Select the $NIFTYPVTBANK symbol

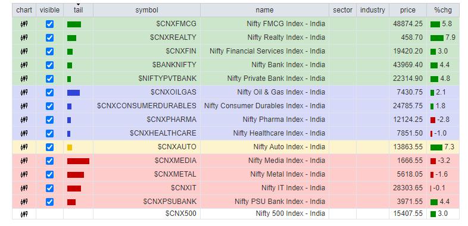pos(167,79)
